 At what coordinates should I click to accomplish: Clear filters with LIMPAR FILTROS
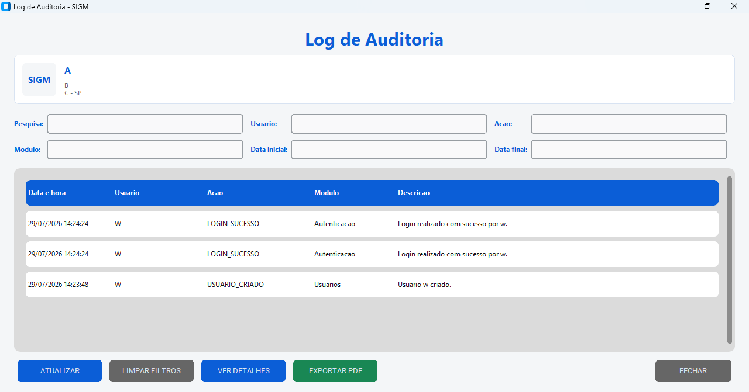coord(152,371)
